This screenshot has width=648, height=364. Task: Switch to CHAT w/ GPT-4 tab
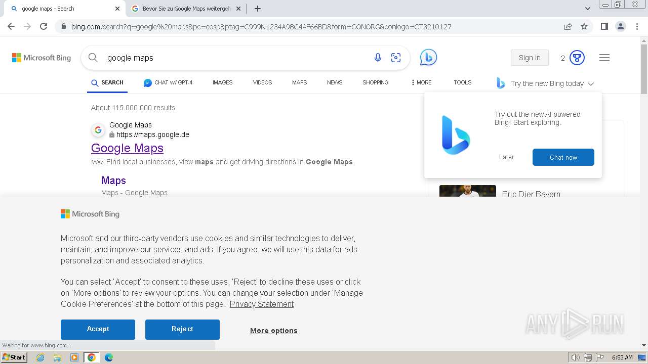(168, 82)
